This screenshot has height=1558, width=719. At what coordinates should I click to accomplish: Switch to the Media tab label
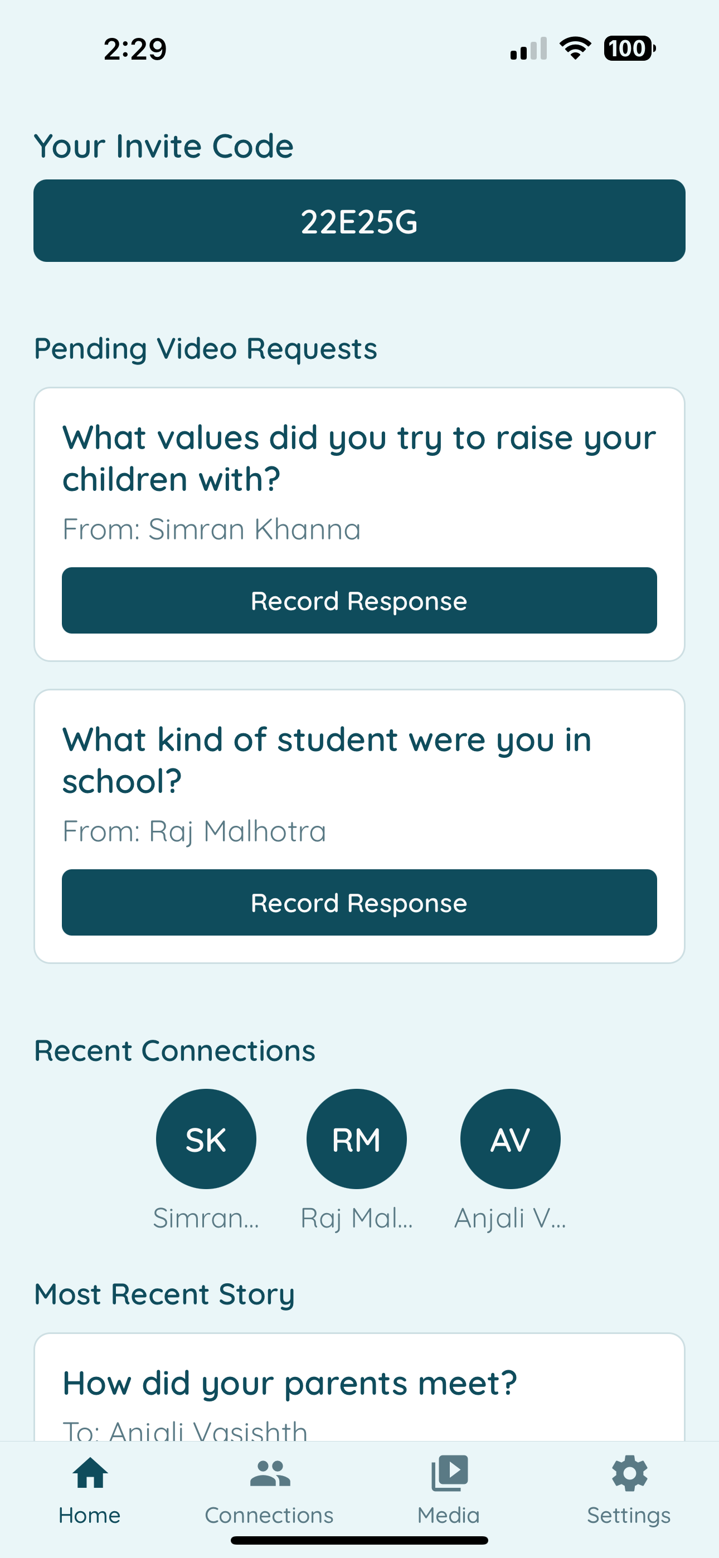pos(449,1515)
